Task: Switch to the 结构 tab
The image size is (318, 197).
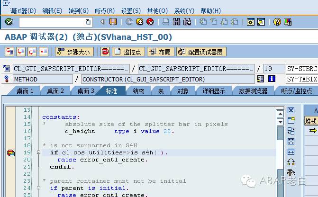Action: (138, 91)
